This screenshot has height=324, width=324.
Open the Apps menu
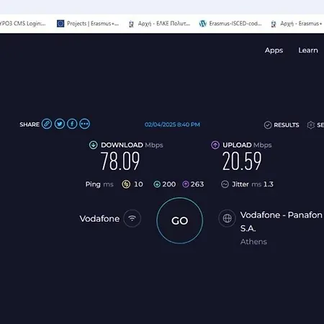274,50
